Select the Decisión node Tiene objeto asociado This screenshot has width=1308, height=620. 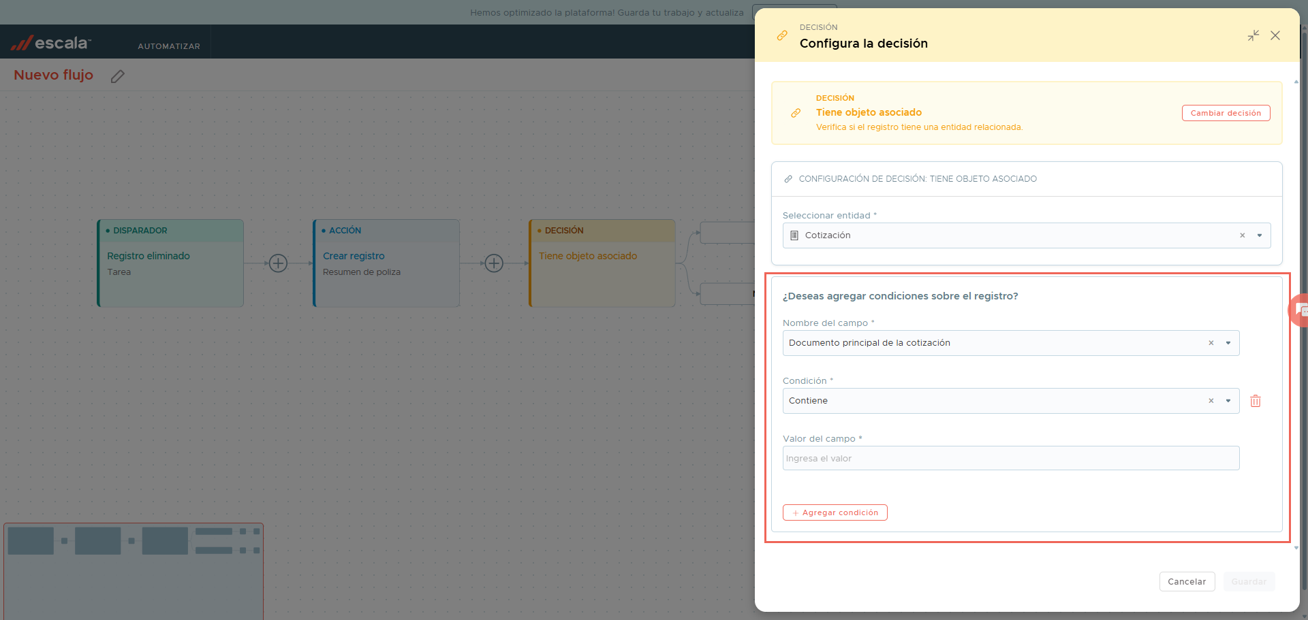point(602,263)
